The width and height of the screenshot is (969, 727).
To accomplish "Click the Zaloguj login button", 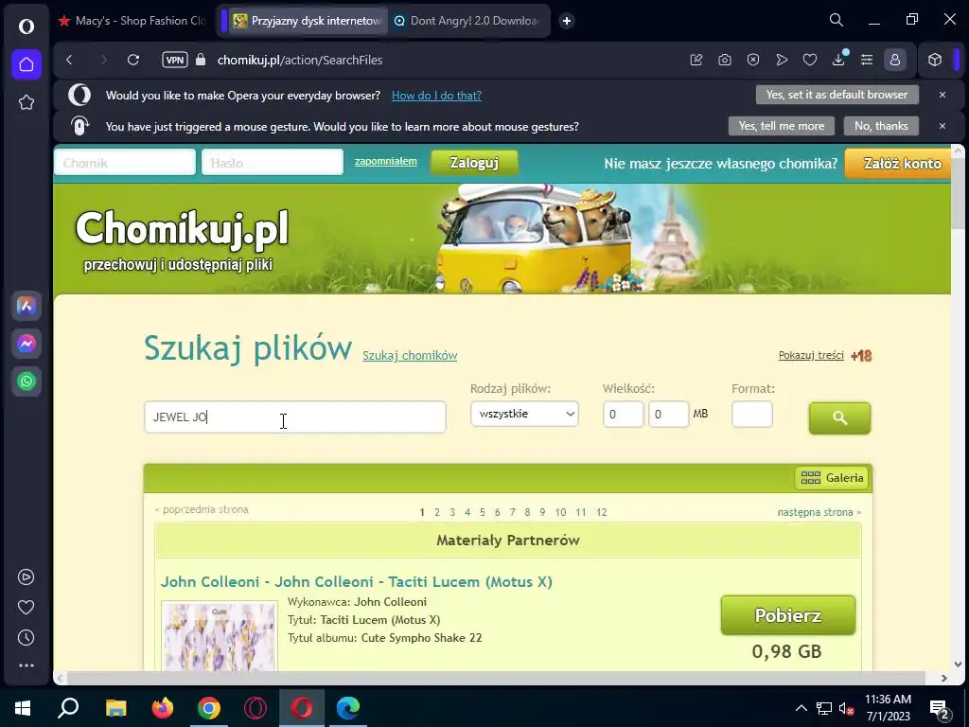I will click(474, 163).
